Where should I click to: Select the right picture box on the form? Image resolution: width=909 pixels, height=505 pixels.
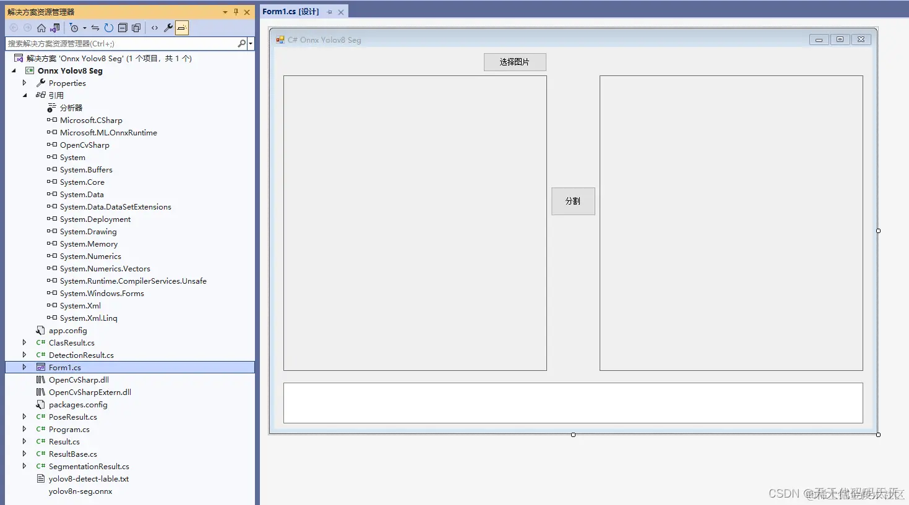point(731,223)
